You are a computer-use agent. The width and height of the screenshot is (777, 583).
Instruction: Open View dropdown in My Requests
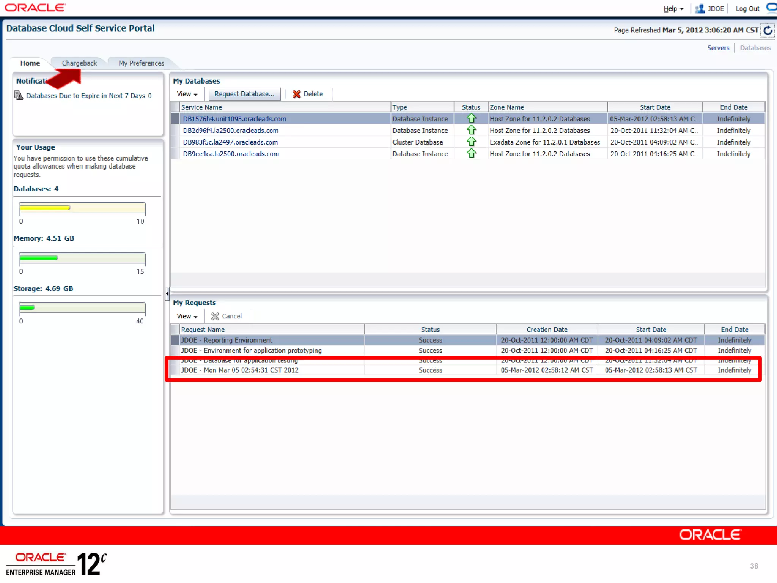click(x=187, y=316)
